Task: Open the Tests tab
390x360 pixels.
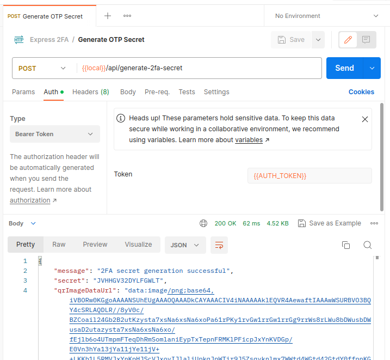Action: [x=187, y=92]
